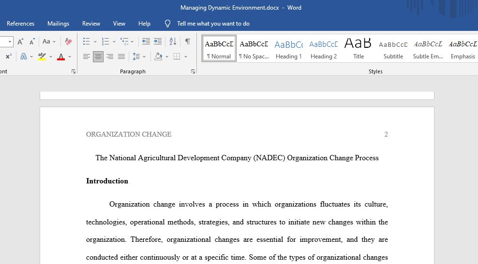Image resolution: width=478 pixels, height=264 pixels.
Task: Apply the Subtle Emphasis style
Action: (x=428, y=48)
